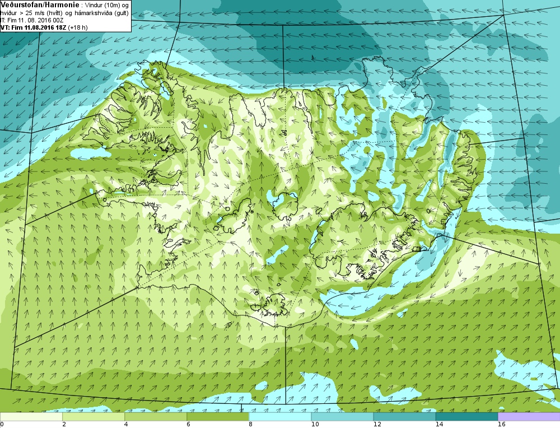Click the legend label '16'
The width and height of the screenshot is (560, 428).
click(501, 425)
